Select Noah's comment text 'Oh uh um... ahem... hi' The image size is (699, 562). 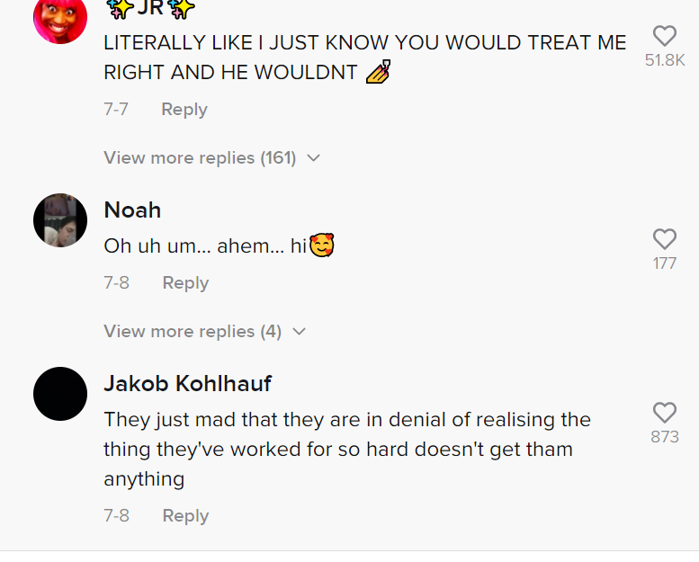205,245
